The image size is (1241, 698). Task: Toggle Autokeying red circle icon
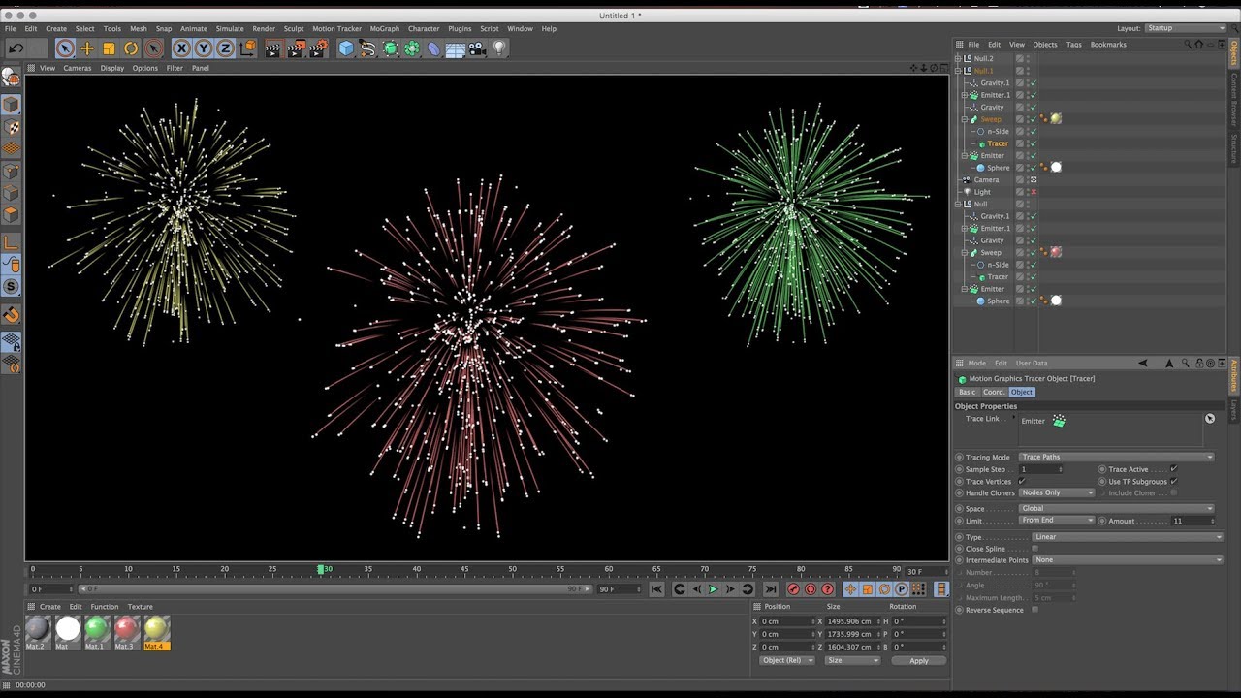click(811, 588)
